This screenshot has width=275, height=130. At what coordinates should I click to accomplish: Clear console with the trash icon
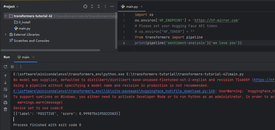pos(5,109)
